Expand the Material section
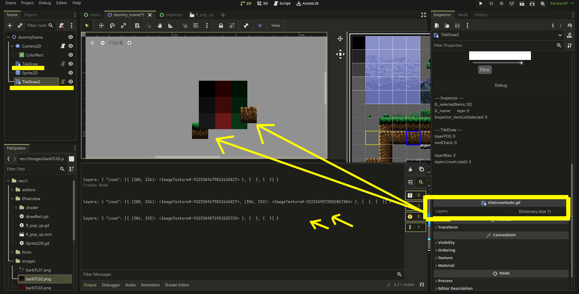 tap(501, 266)
